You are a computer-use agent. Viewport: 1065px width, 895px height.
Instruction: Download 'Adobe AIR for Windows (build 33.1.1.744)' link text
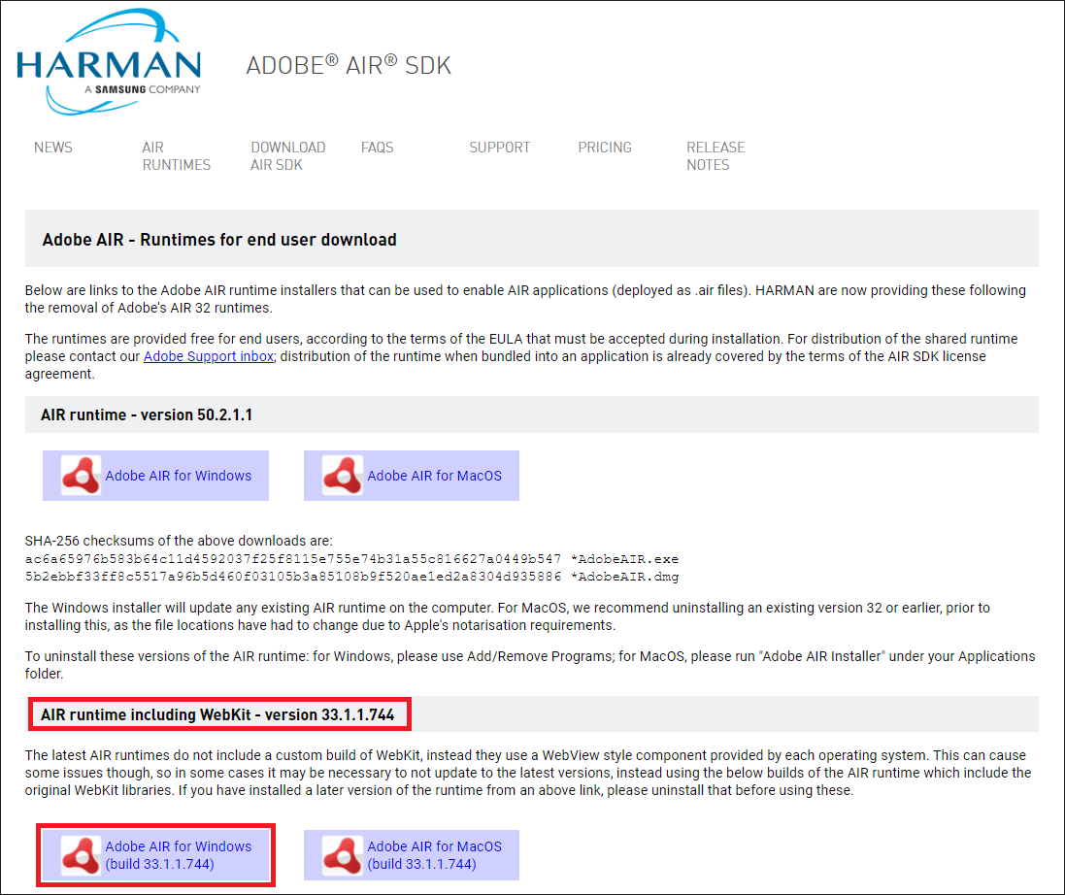point(178,855)
